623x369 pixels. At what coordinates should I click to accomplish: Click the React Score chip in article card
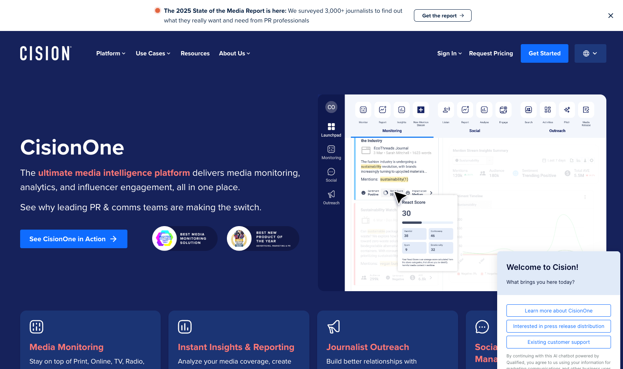393,192
